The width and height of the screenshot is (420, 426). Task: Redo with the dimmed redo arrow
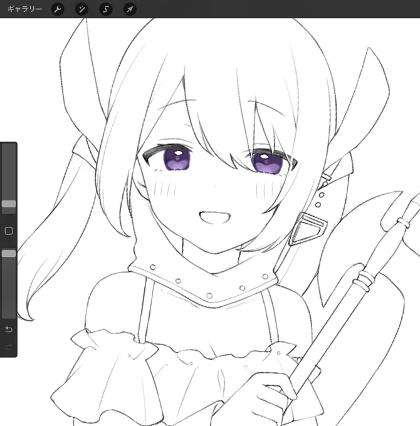coord(9,346)
